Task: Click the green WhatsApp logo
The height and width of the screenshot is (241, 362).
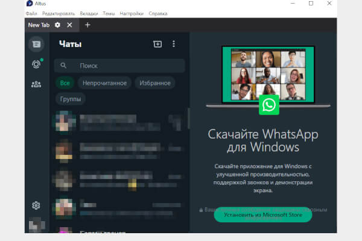Action: [269, 105]
